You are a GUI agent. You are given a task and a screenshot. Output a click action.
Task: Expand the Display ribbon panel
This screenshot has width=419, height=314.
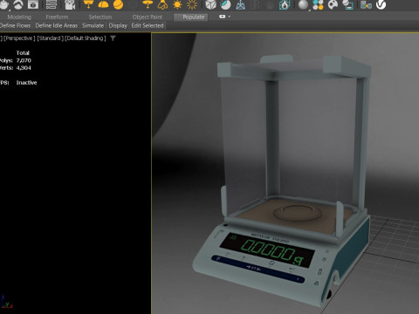(x=118, y=25)
